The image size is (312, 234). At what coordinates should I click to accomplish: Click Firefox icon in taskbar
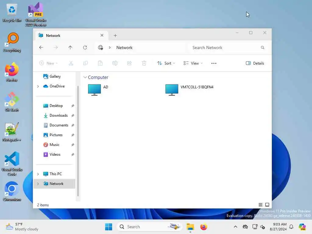pyautogui.click(x=204, y=227)
